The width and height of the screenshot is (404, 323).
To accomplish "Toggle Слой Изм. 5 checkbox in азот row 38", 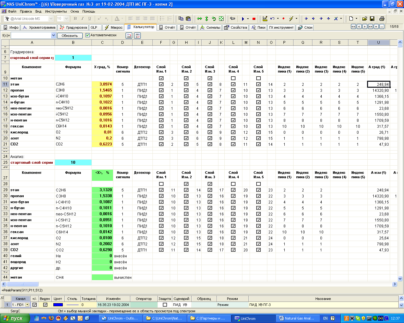I will click(x=258, y=244).
